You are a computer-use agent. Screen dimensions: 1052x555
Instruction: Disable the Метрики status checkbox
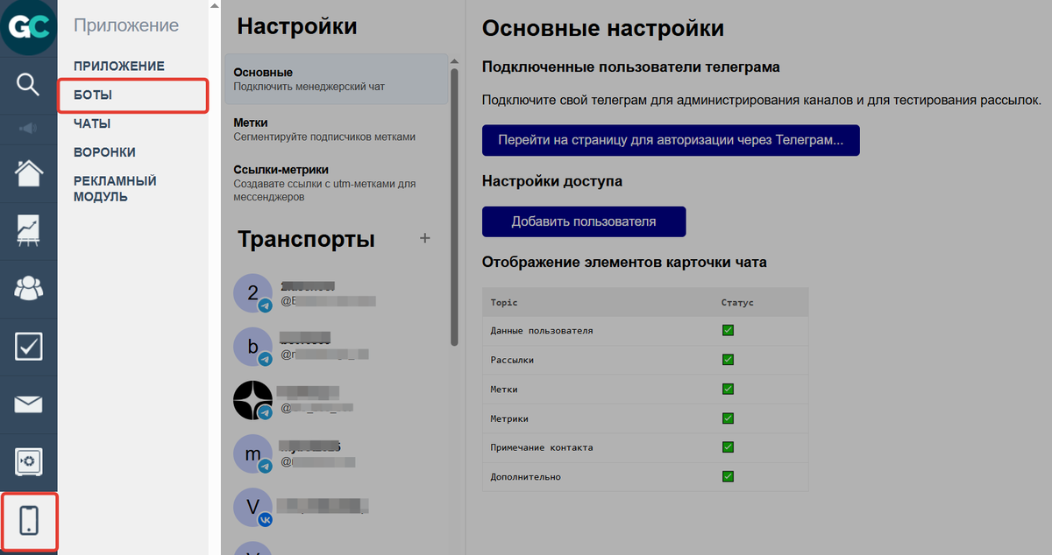(728, 418)
